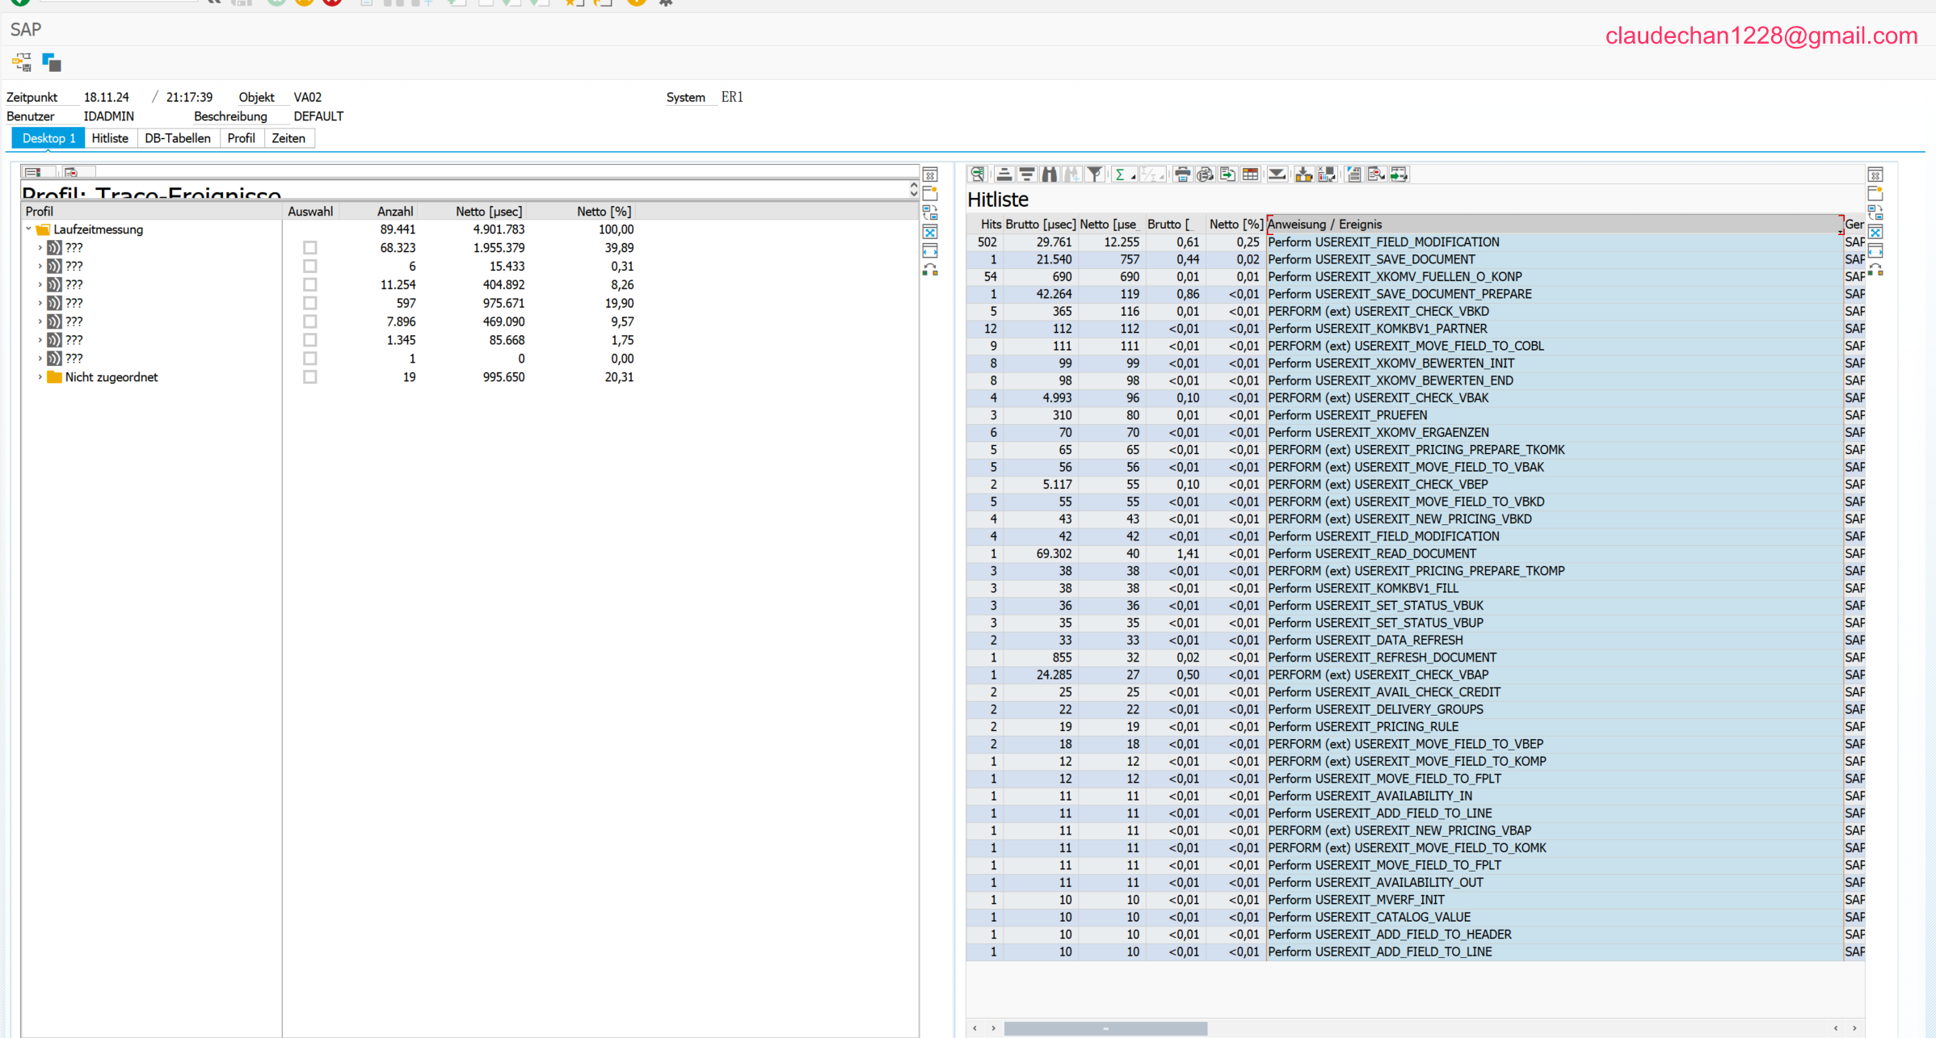The image size is (1936, 1038).
Task: Expand the Nicht zugeordnet folder
Action: (x=40, y=377)
